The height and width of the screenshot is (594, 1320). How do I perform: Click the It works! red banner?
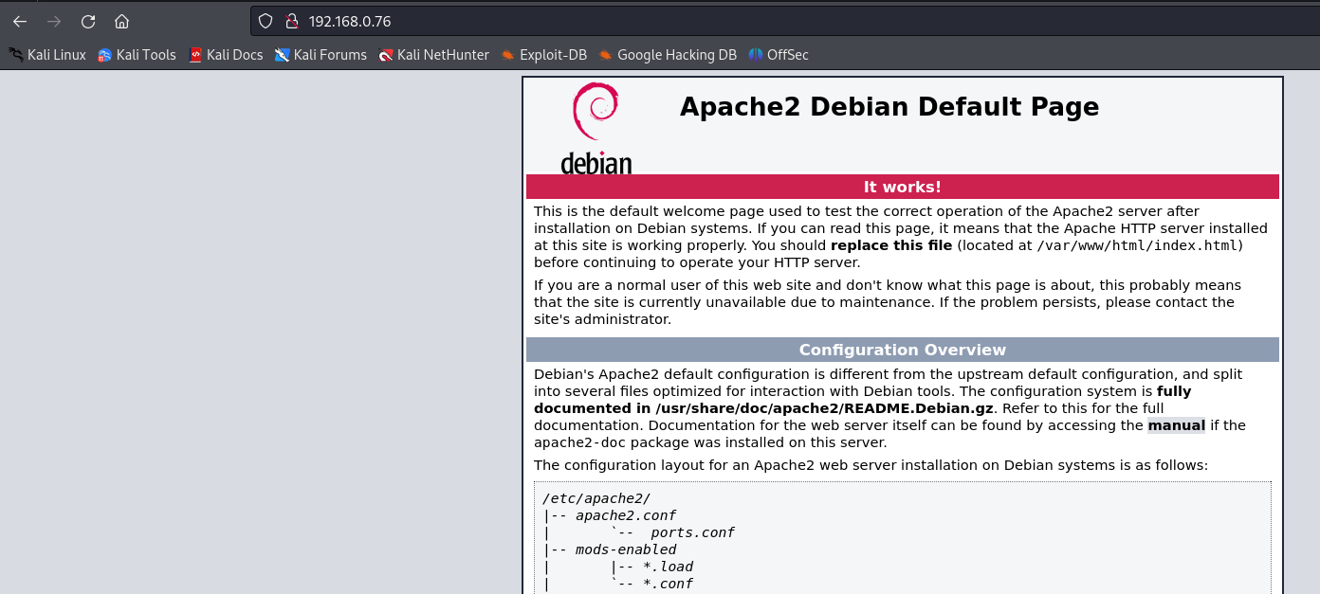[903, 187]
